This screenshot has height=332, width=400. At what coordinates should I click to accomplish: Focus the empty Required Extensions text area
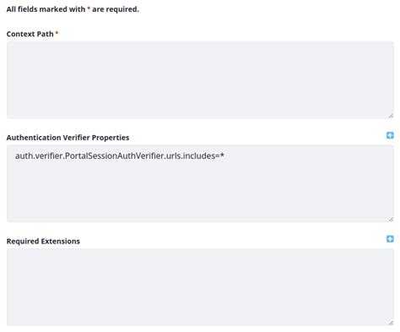(x=200, y=287)
